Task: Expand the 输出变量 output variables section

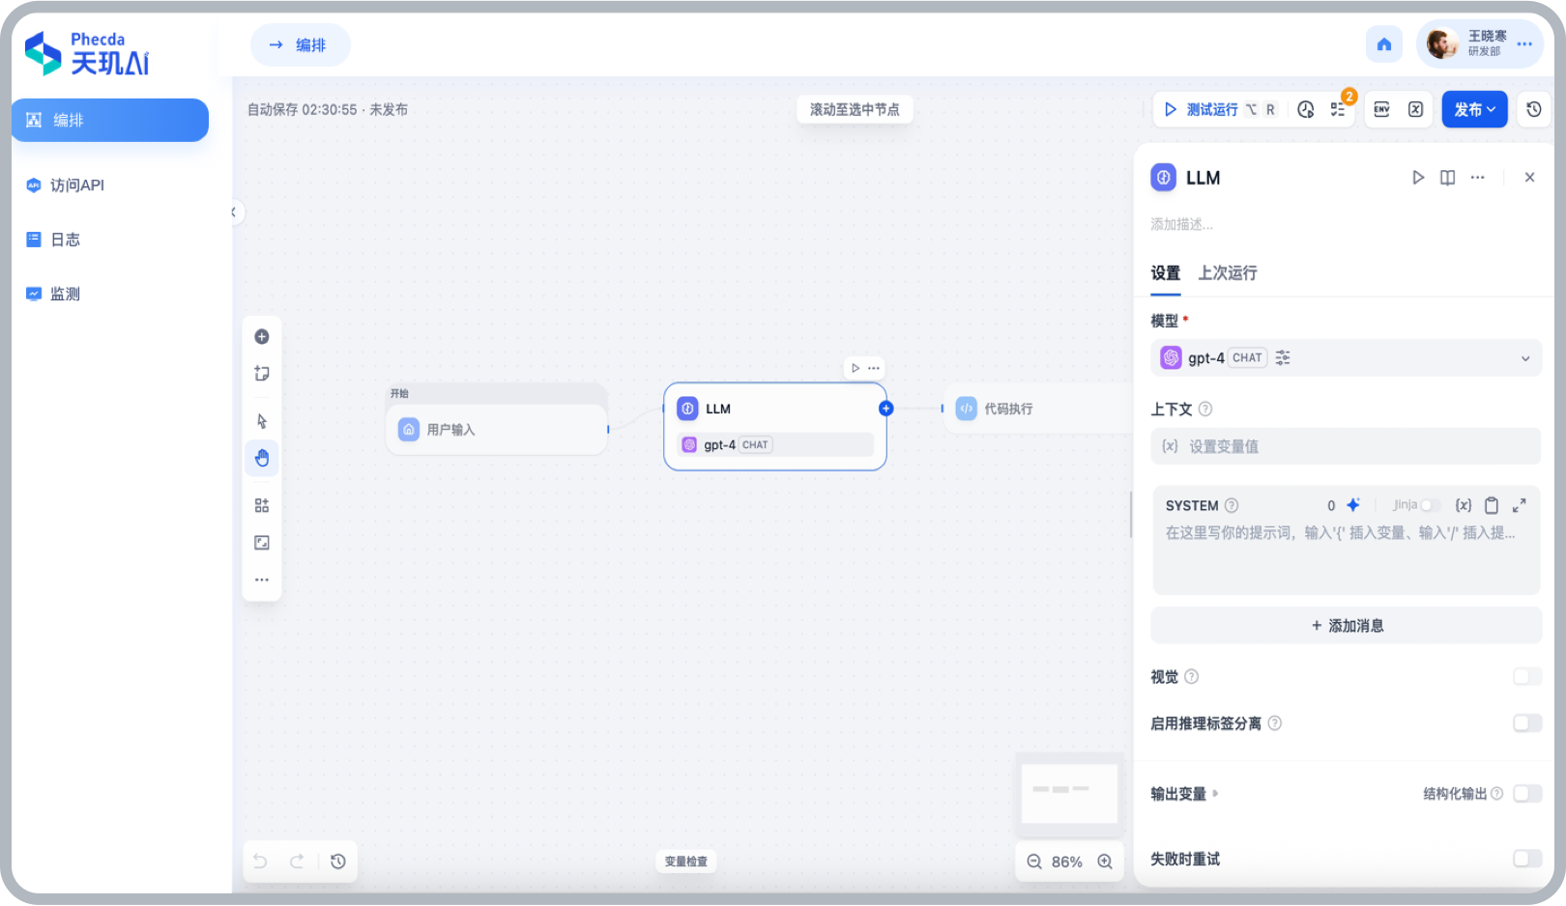Action: point(1215,794)
